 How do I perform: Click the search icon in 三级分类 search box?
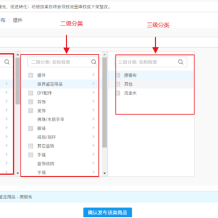180,62
